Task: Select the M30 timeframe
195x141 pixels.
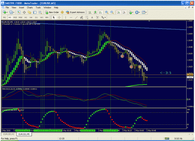Action: tap(20, 17)
